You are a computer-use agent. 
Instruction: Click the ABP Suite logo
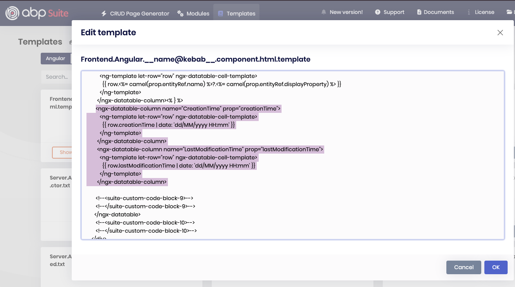pos(37,13)
